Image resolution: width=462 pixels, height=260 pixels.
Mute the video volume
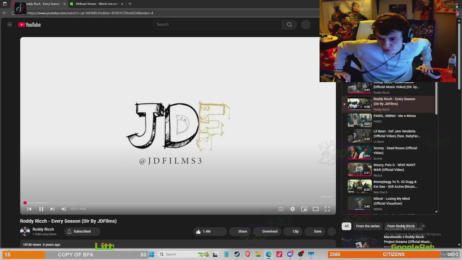click(x=64, y=209)
